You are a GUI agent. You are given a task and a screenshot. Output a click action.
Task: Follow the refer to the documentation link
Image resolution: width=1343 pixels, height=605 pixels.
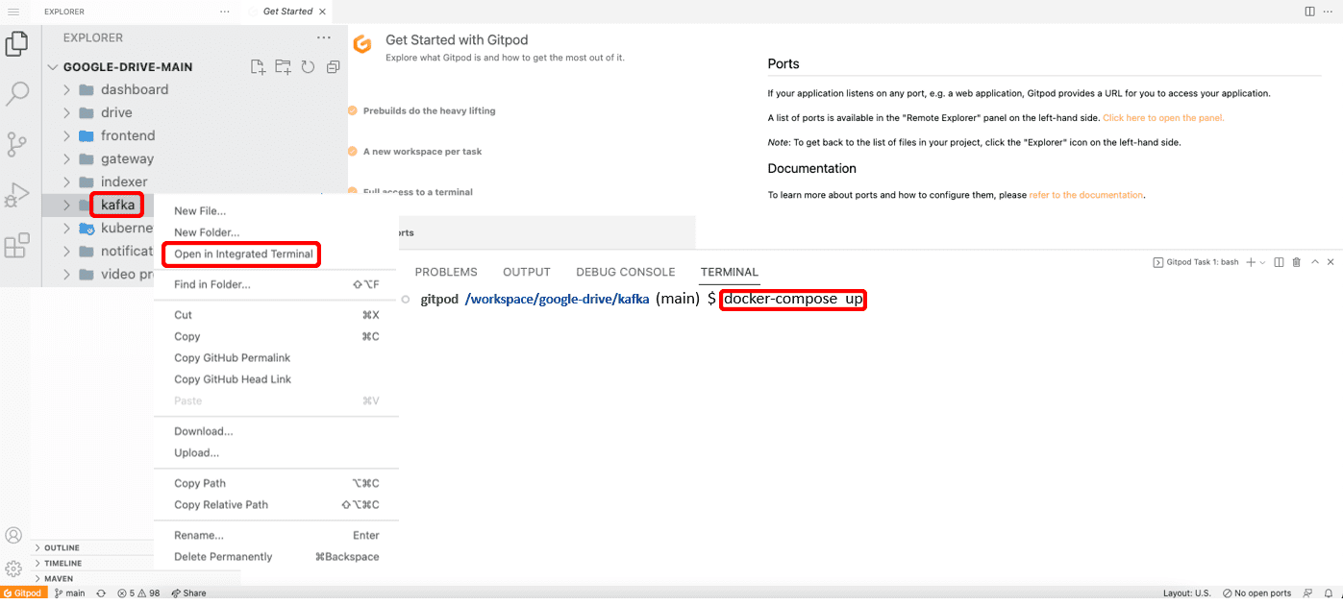1086,195
